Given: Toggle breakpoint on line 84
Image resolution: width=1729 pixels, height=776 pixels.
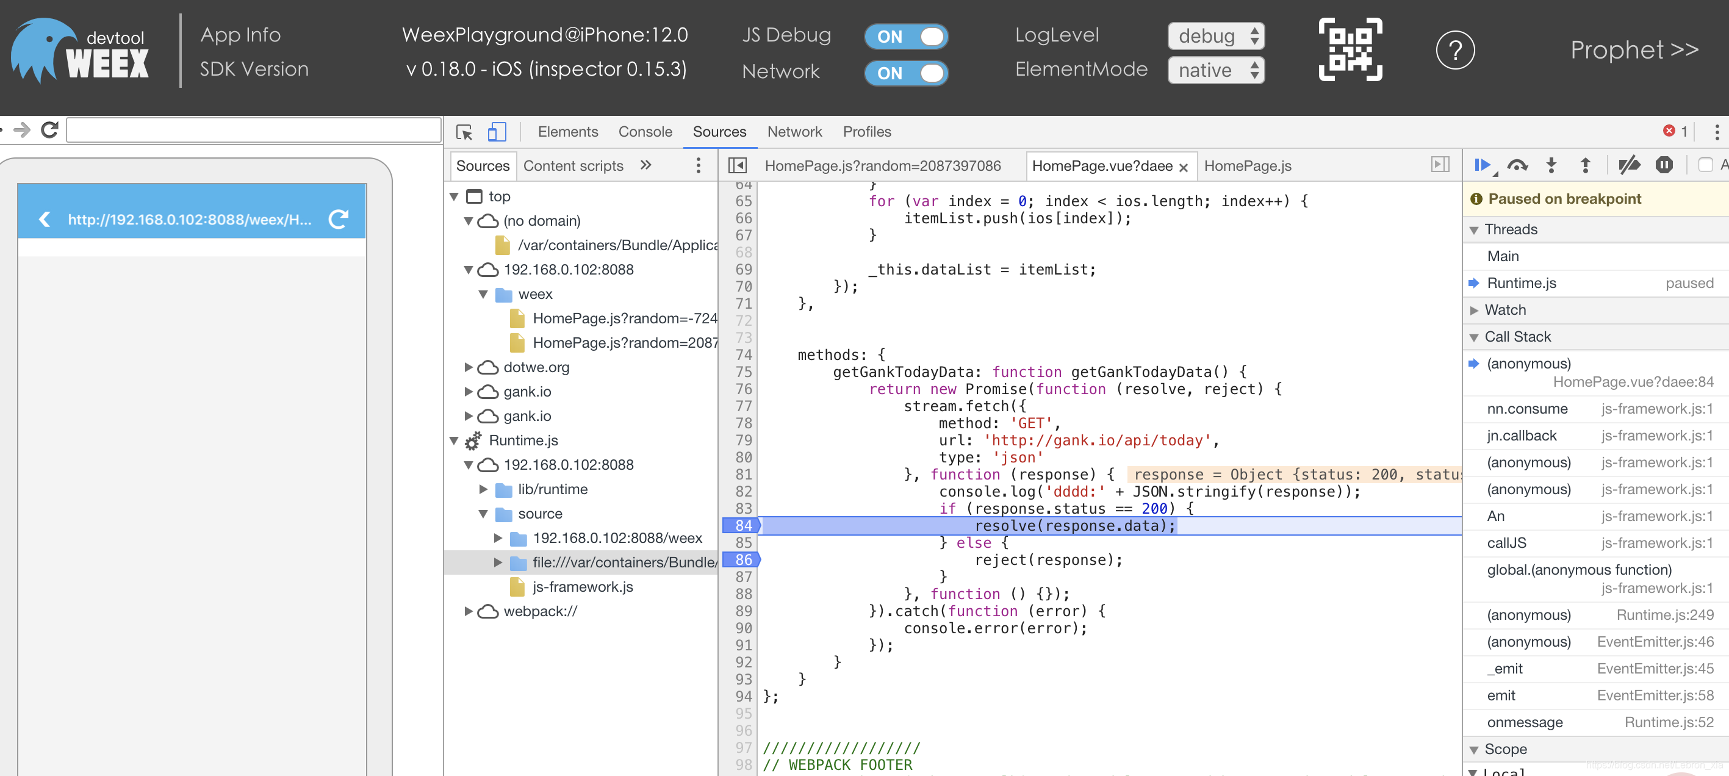Looking at the screenshot, I should 742,526.
